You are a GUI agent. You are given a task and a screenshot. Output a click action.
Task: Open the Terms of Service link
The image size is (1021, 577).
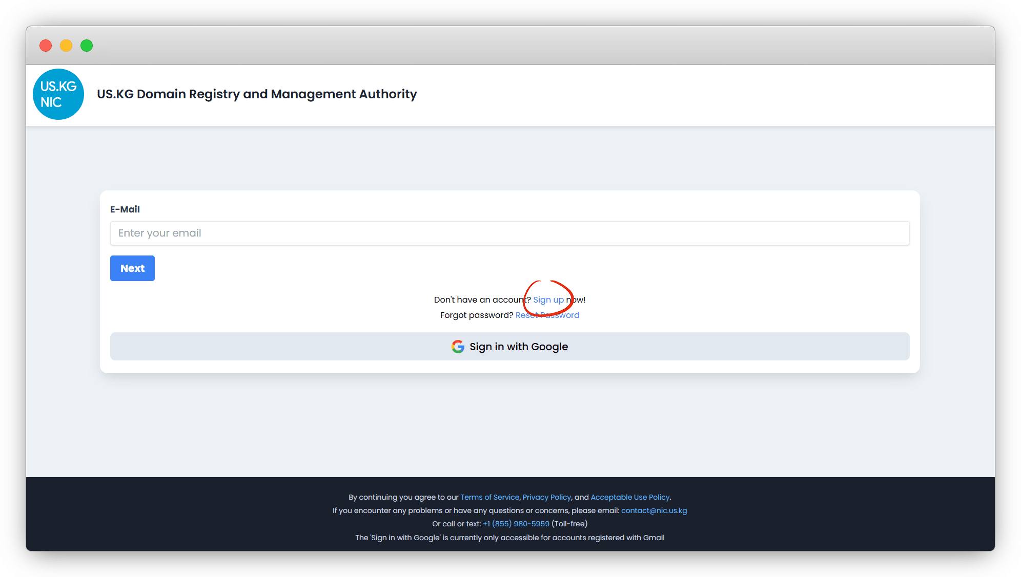[x=489, y=497]
